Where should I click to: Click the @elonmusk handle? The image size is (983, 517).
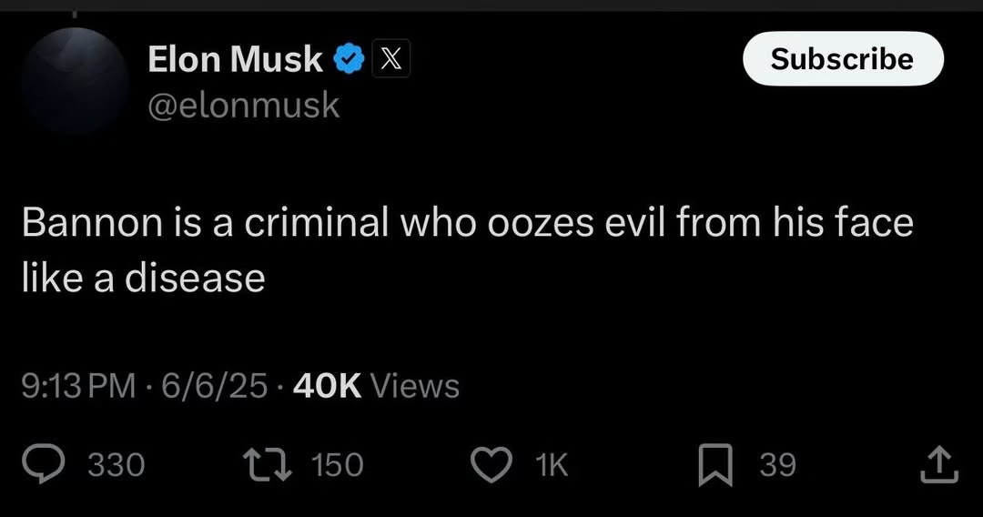(244, 106)
